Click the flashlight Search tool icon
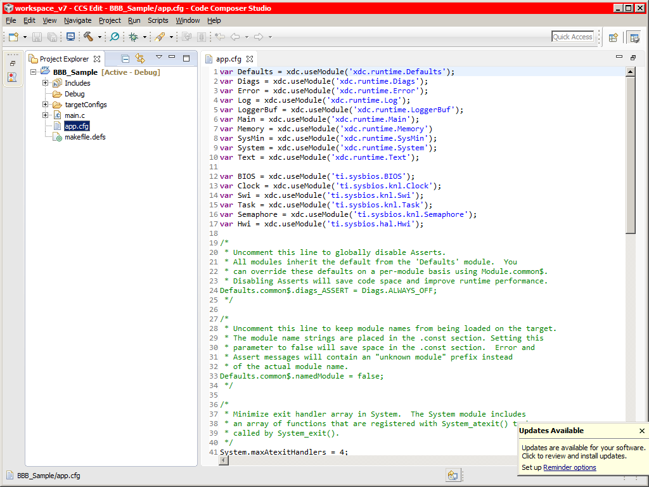The height and width of the screenshot is (487, 649). click(160, 37)
